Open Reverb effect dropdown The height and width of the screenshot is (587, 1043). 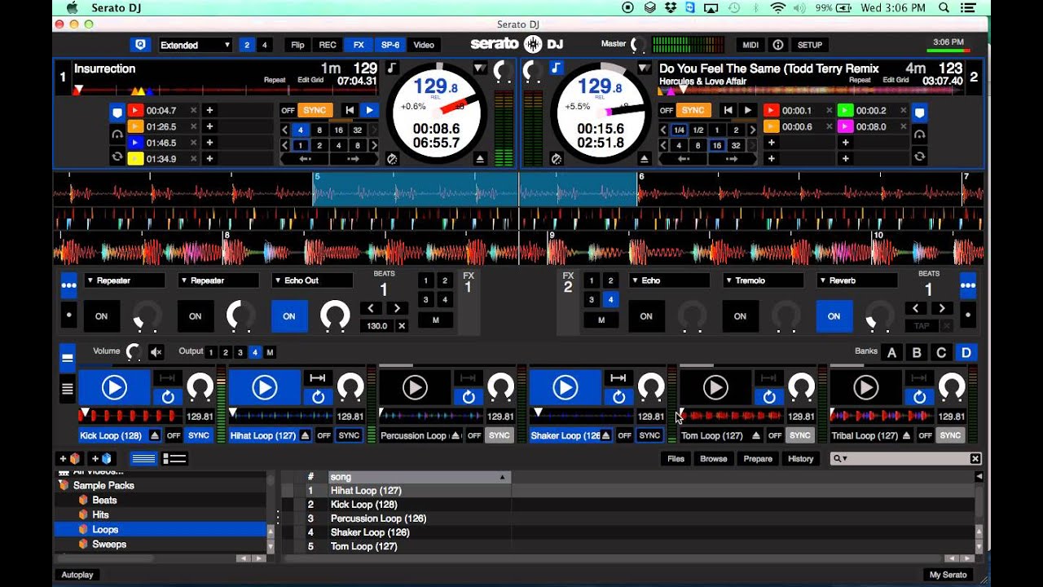click(x=857, y=280)
